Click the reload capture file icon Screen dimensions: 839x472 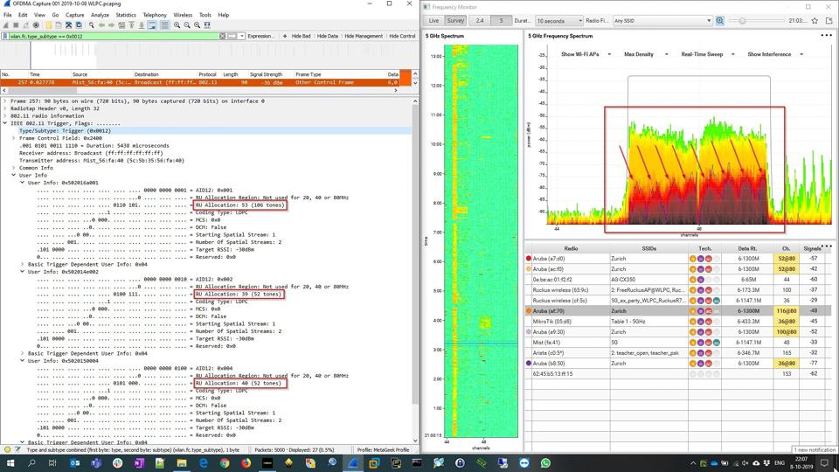tap(79, 25)
